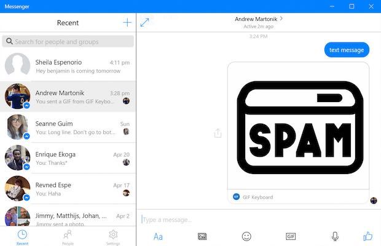Share the GIF with the share icon
The width and height of the screenshot is (381, 246).
[218, 133]
